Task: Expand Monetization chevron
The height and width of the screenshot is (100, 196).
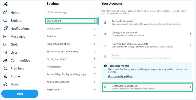Action: click(x=95, y=29)
